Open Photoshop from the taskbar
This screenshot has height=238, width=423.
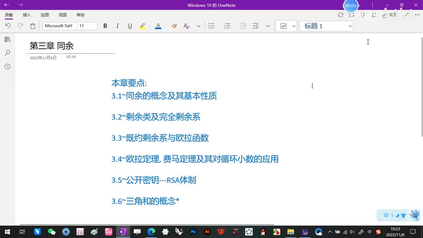(x=193, y=232)
